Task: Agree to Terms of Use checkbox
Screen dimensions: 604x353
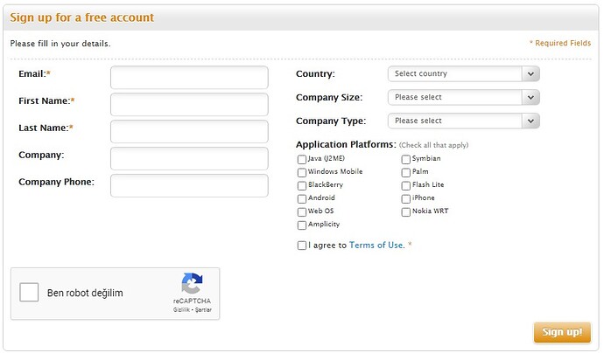Action: (302, 246)
